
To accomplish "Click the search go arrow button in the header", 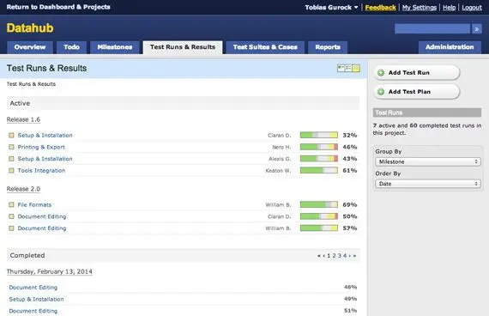I will [x=476, y=29].
